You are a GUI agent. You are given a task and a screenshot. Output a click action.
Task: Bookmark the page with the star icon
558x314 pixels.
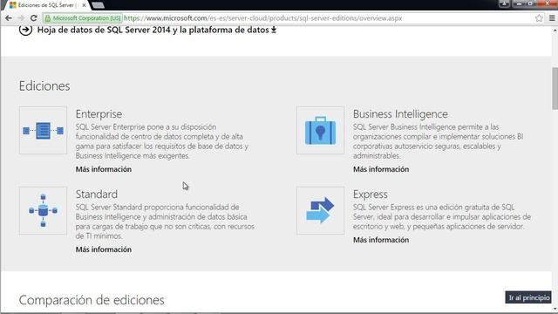(539, 18)
